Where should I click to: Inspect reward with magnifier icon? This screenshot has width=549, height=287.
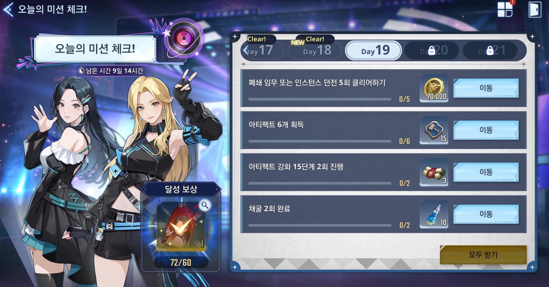click(205, 205)
